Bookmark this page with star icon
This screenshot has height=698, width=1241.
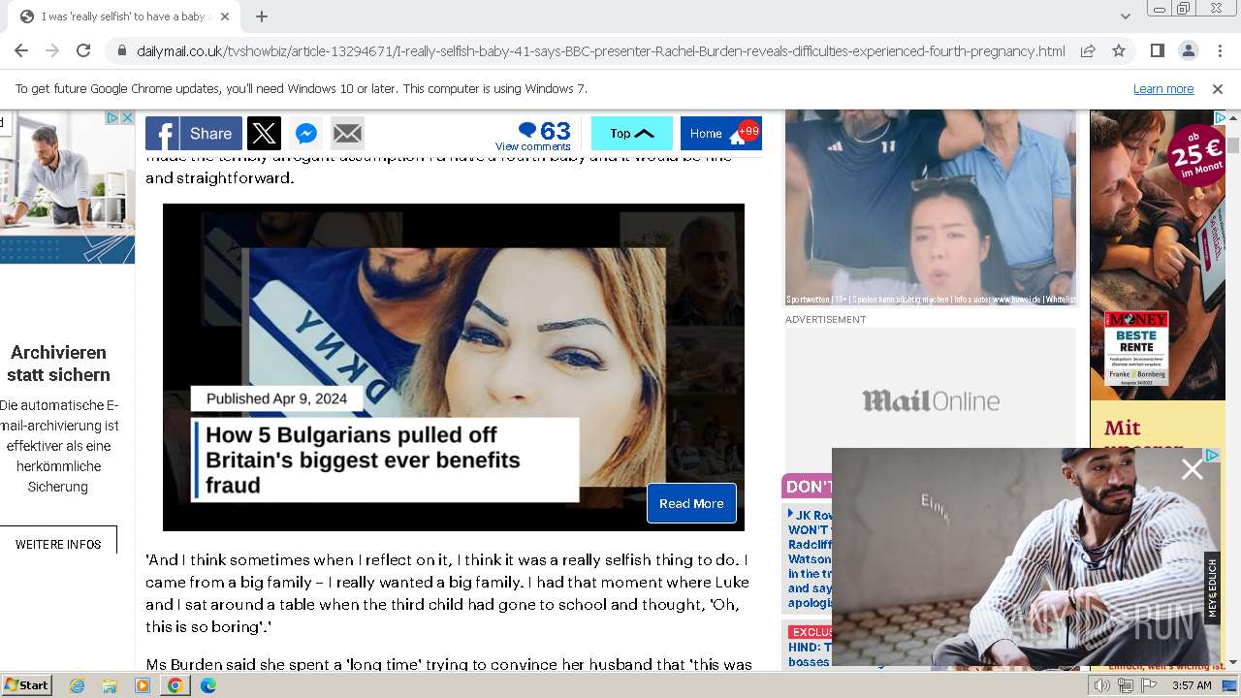point(1119,51)
